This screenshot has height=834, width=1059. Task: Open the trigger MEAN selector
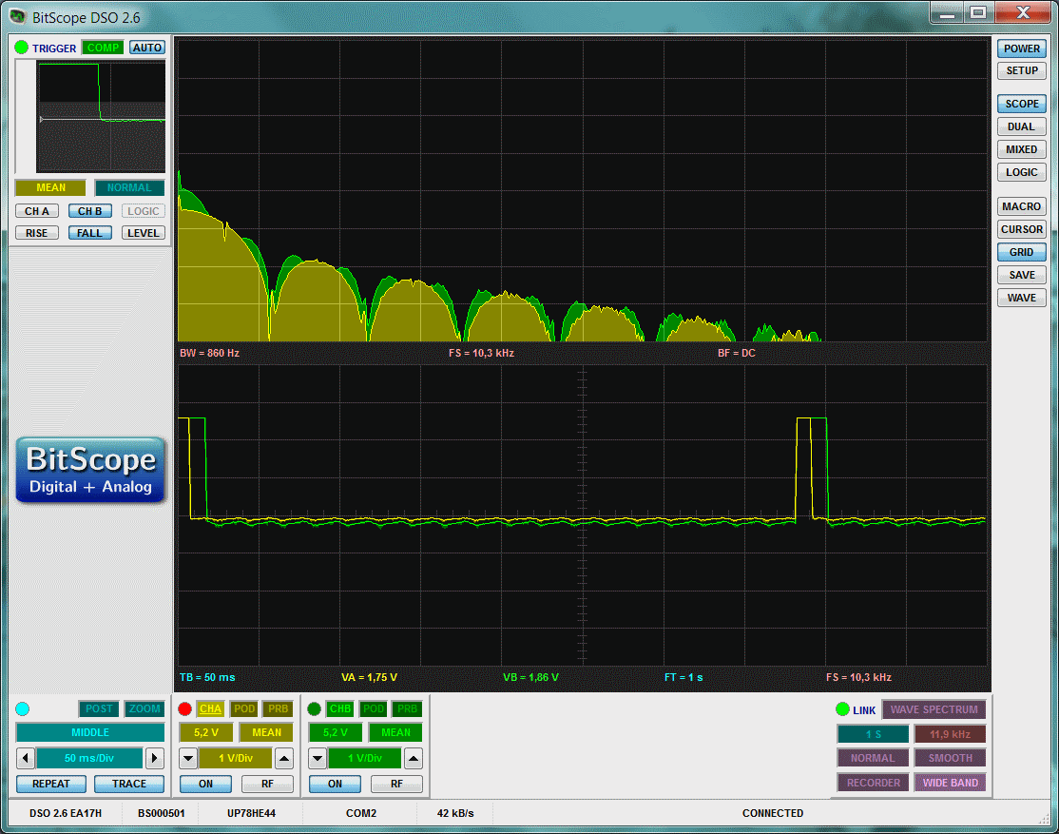pyautogui.click(x=50, y=187)
